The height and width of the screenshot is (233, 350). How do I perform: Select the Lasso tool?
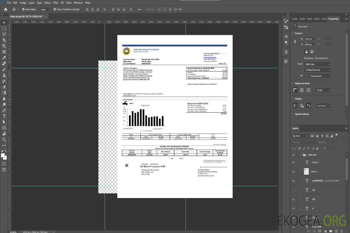pos(4,34)
